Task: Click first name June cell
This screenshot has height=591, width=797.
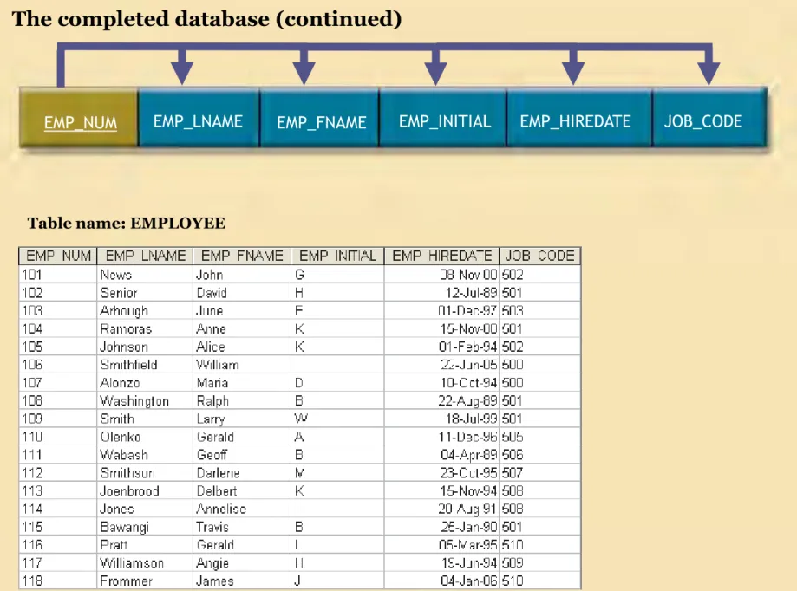Action: pyautogui.click(x=242, y=311)
